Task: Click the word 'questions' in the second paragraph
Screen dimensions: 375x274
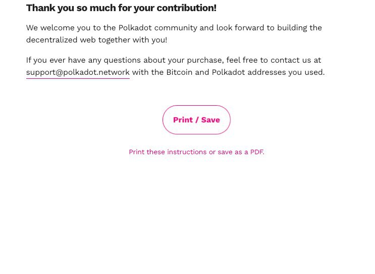Action: pyautogui.click(x=122, y=60)
